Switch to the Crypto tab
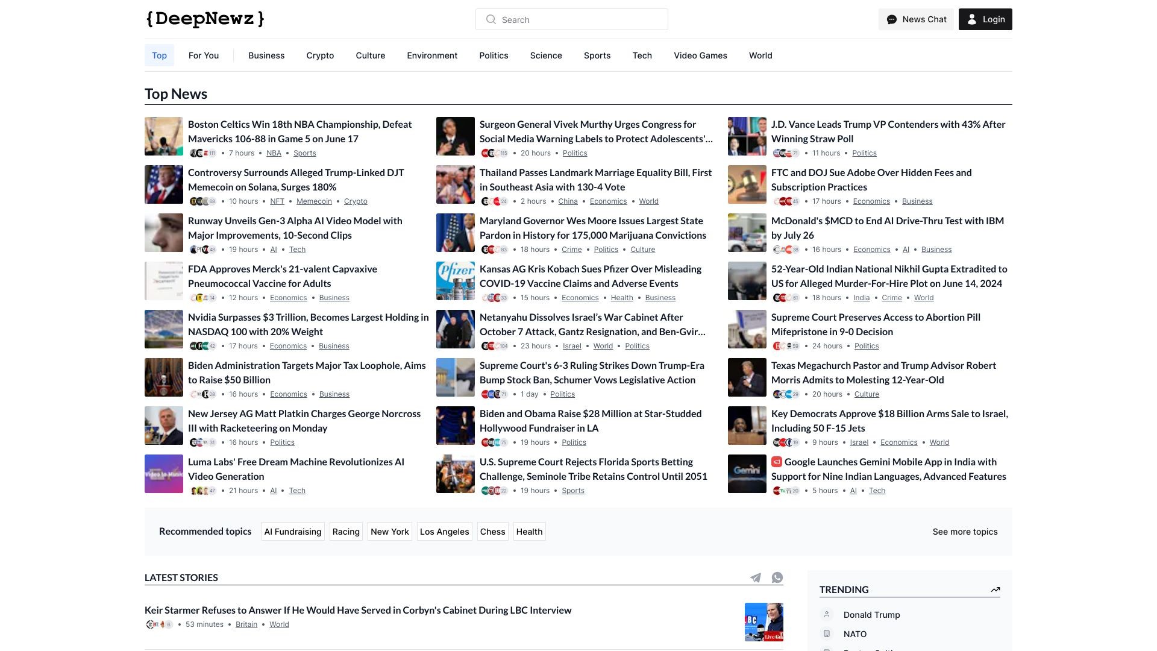 (x=320, y=55)
